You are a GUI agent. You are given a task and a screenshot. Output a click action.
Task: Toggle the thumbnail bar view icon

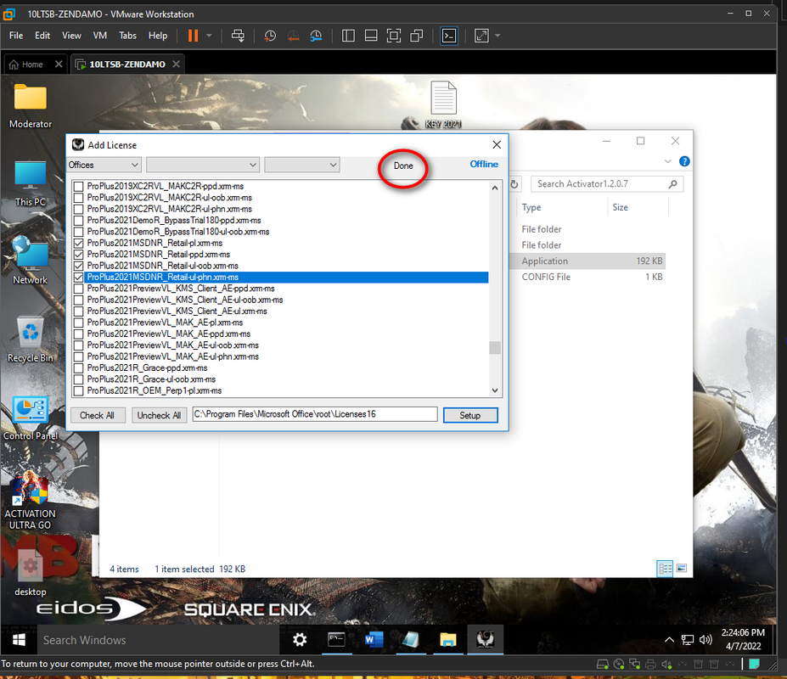point(371,36)
